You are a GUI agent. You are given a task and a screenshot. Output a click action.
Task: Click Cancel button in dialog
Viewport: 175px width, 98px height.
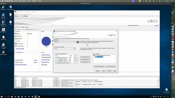tap(98, 71)
